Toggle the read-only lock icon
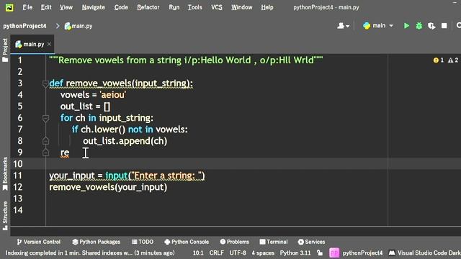 pos(320,253)
